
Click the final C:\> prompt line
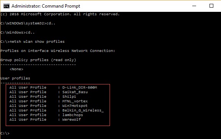click(x=5, y=133)
